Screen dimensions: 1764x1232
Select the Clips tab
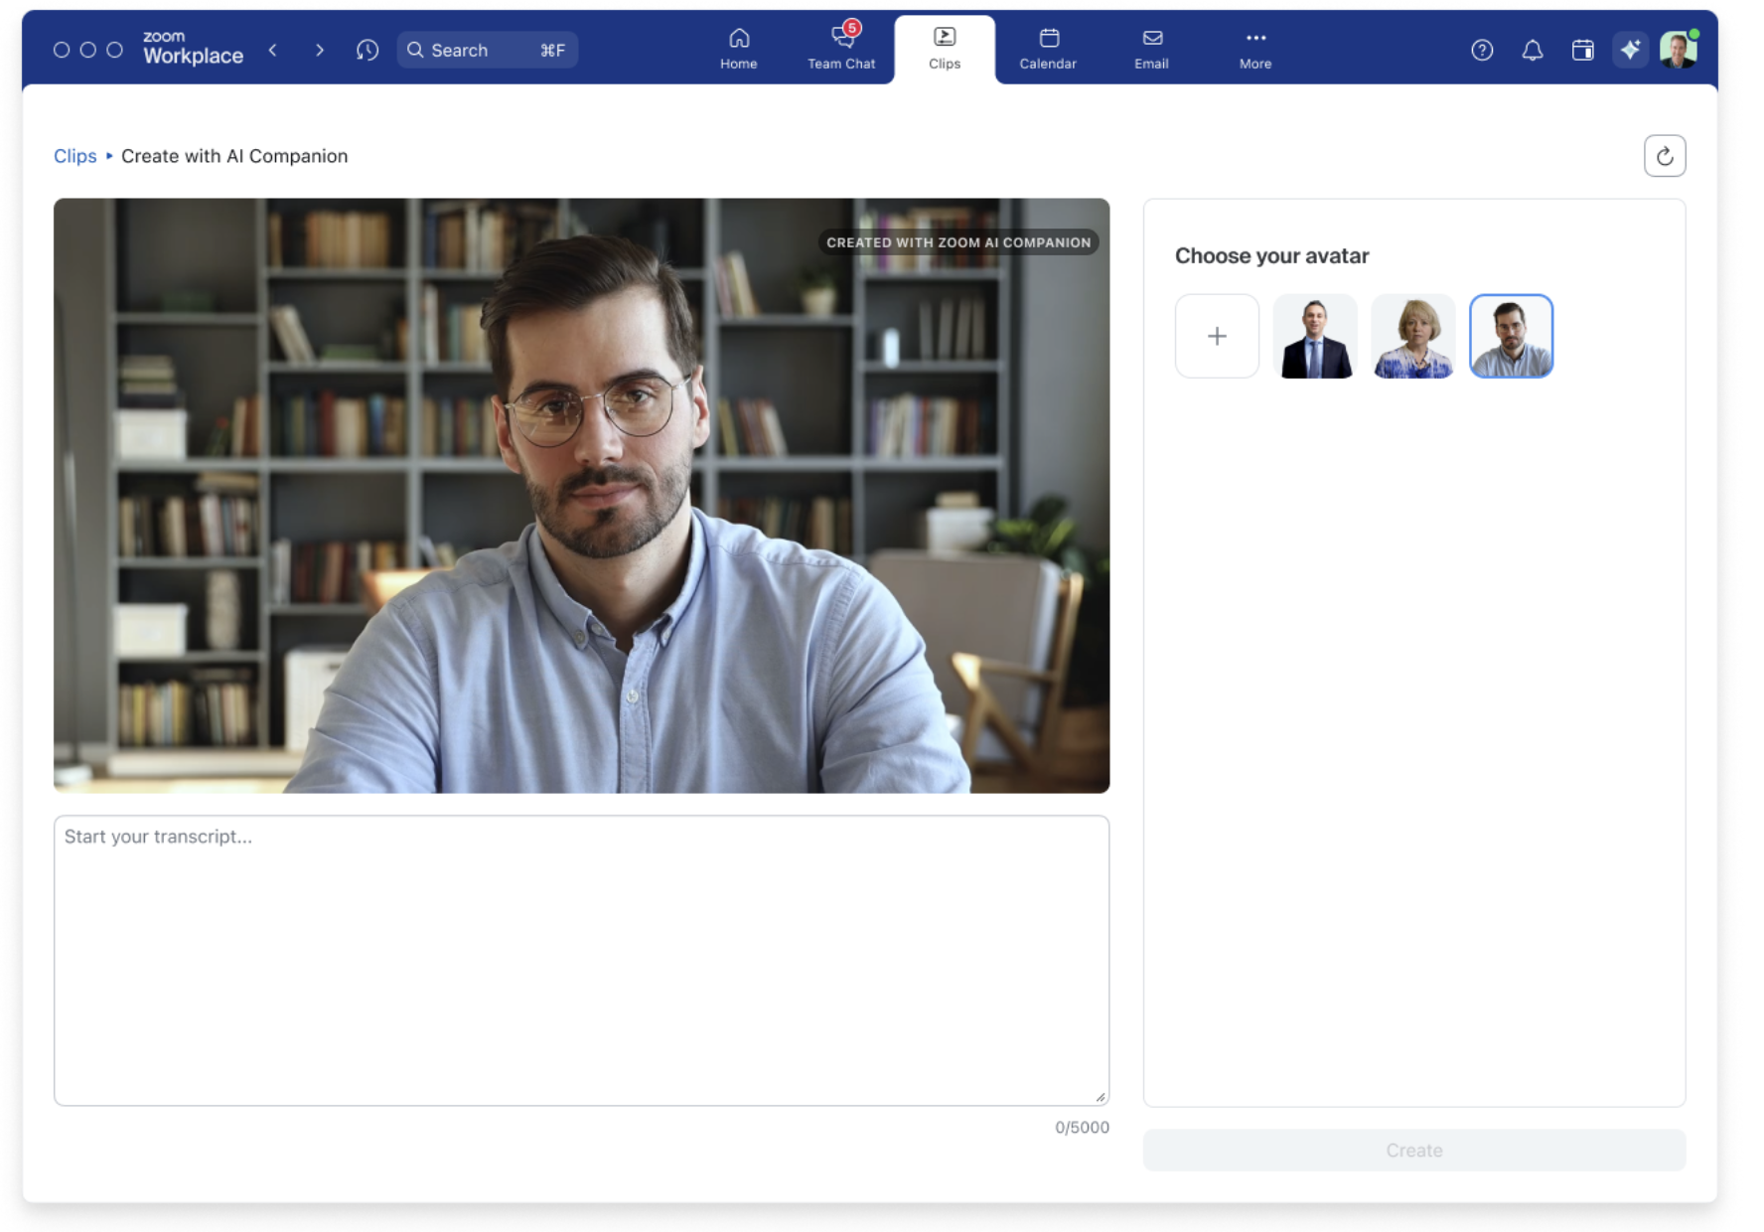[x=945, y=49]
